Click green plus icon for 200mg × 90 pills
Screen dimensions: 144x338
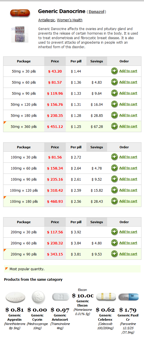coord(115,254)
